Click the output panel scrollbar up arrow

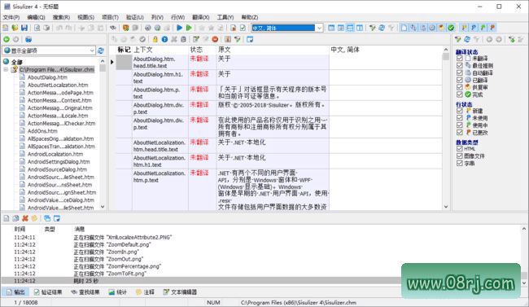[x=524, y=229]
